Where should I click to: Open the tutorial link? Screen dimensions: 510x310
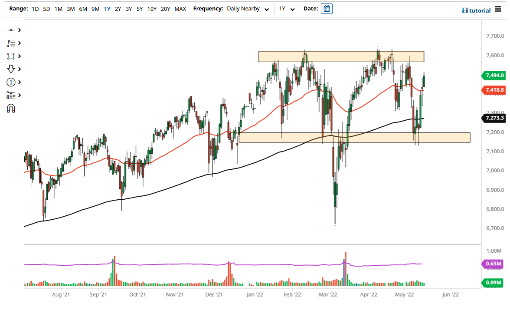tap(480, 10)
